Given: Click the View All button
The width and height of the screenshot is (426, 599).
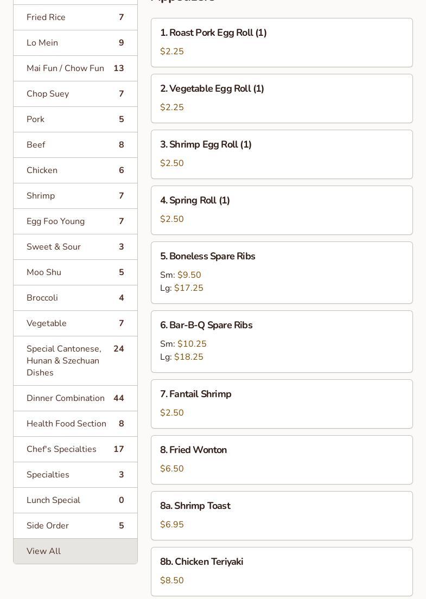Looking at the screenshot, I should click(75, 551).
